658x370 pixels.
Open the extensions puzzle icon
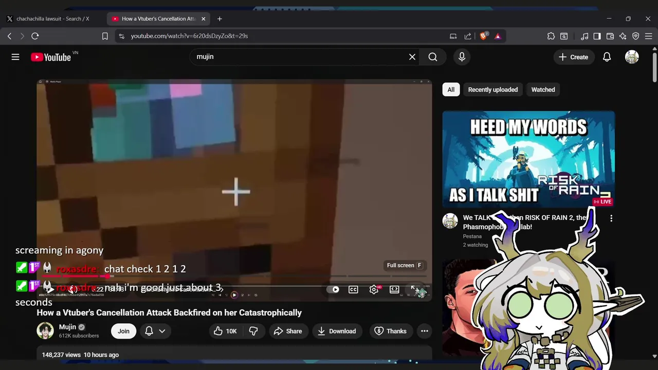tap(551, 36)
